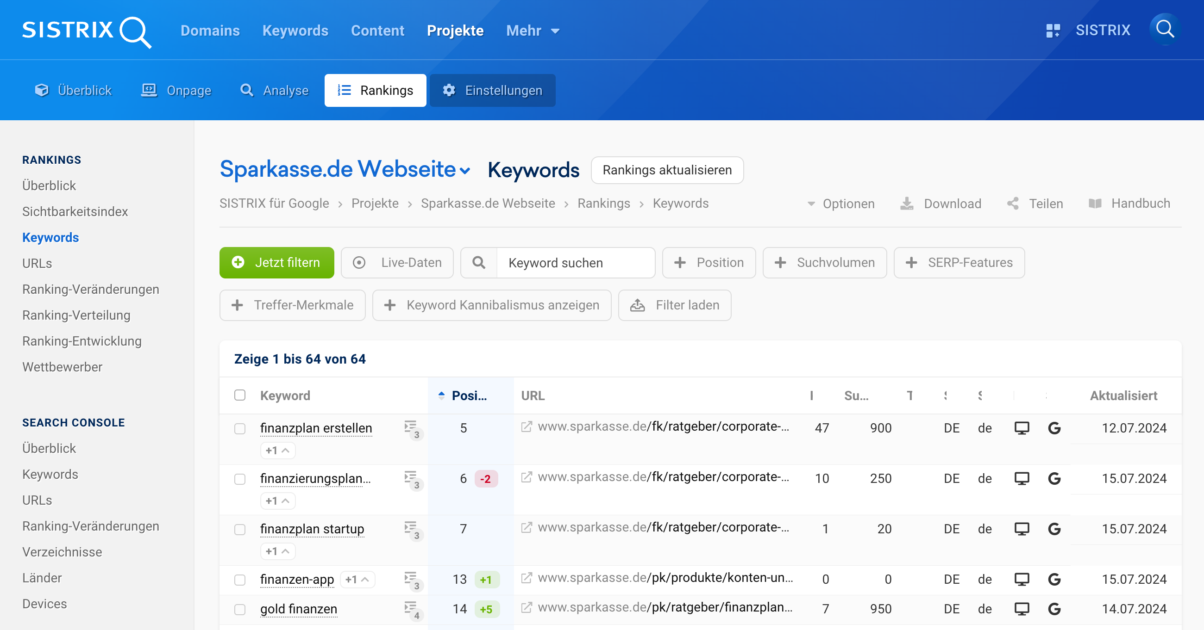This screenshot has width=1204, height=630.
Task: Switch to the Onpage tab
Action: [176, 90]
